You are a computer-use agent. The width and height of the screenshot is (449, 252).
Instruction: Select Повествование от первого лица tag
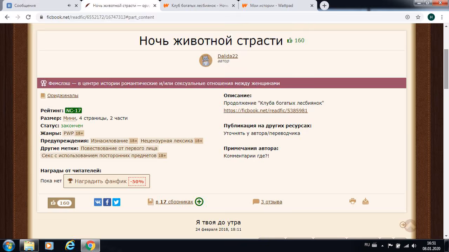[119, 148]
